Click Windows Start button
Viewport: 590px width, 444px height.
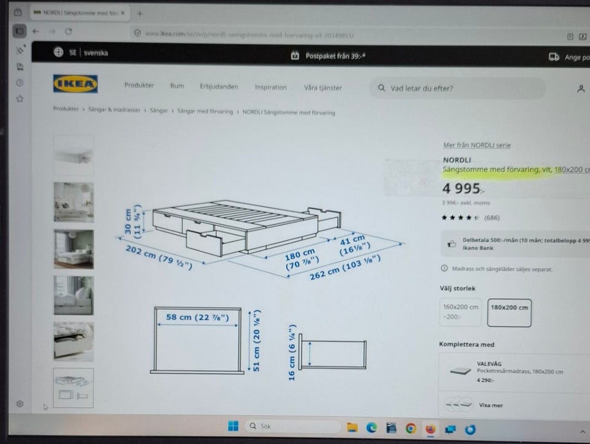pos(234,426)
